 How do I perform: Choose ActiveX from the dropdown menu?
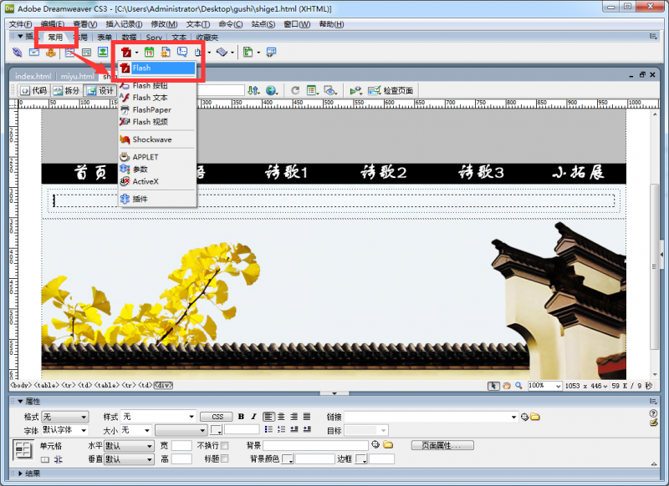pos(157,181)
